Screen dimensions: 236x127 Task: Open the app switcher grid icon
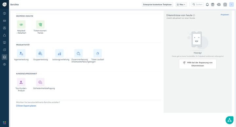[x=5, y=123]
